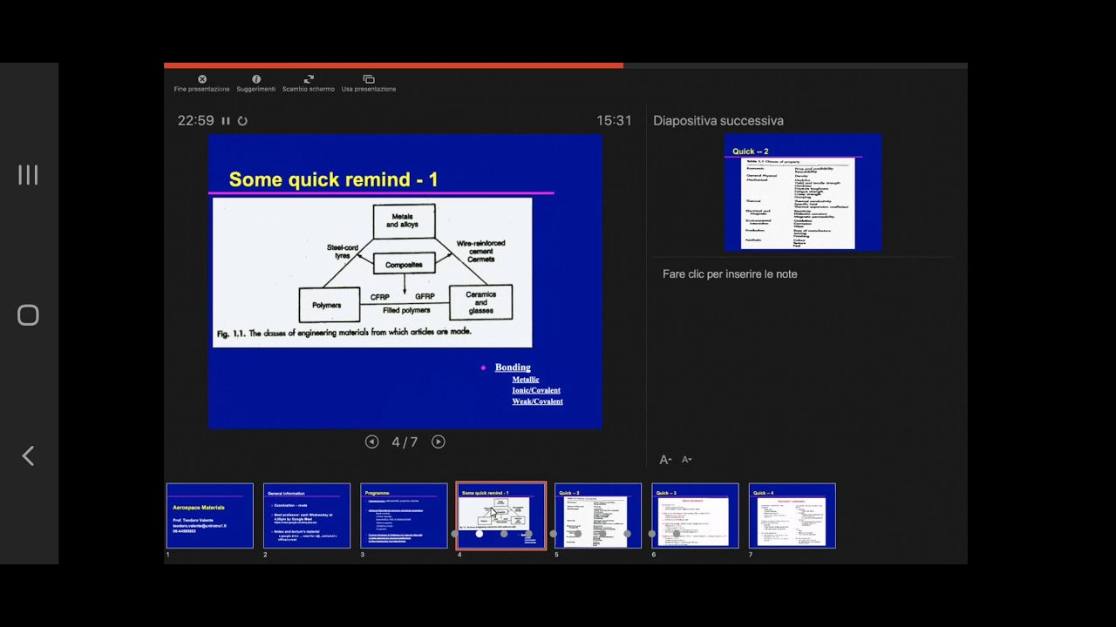Open the Suggerimenti info icon

pyautogui.click(x=256, y=79)
